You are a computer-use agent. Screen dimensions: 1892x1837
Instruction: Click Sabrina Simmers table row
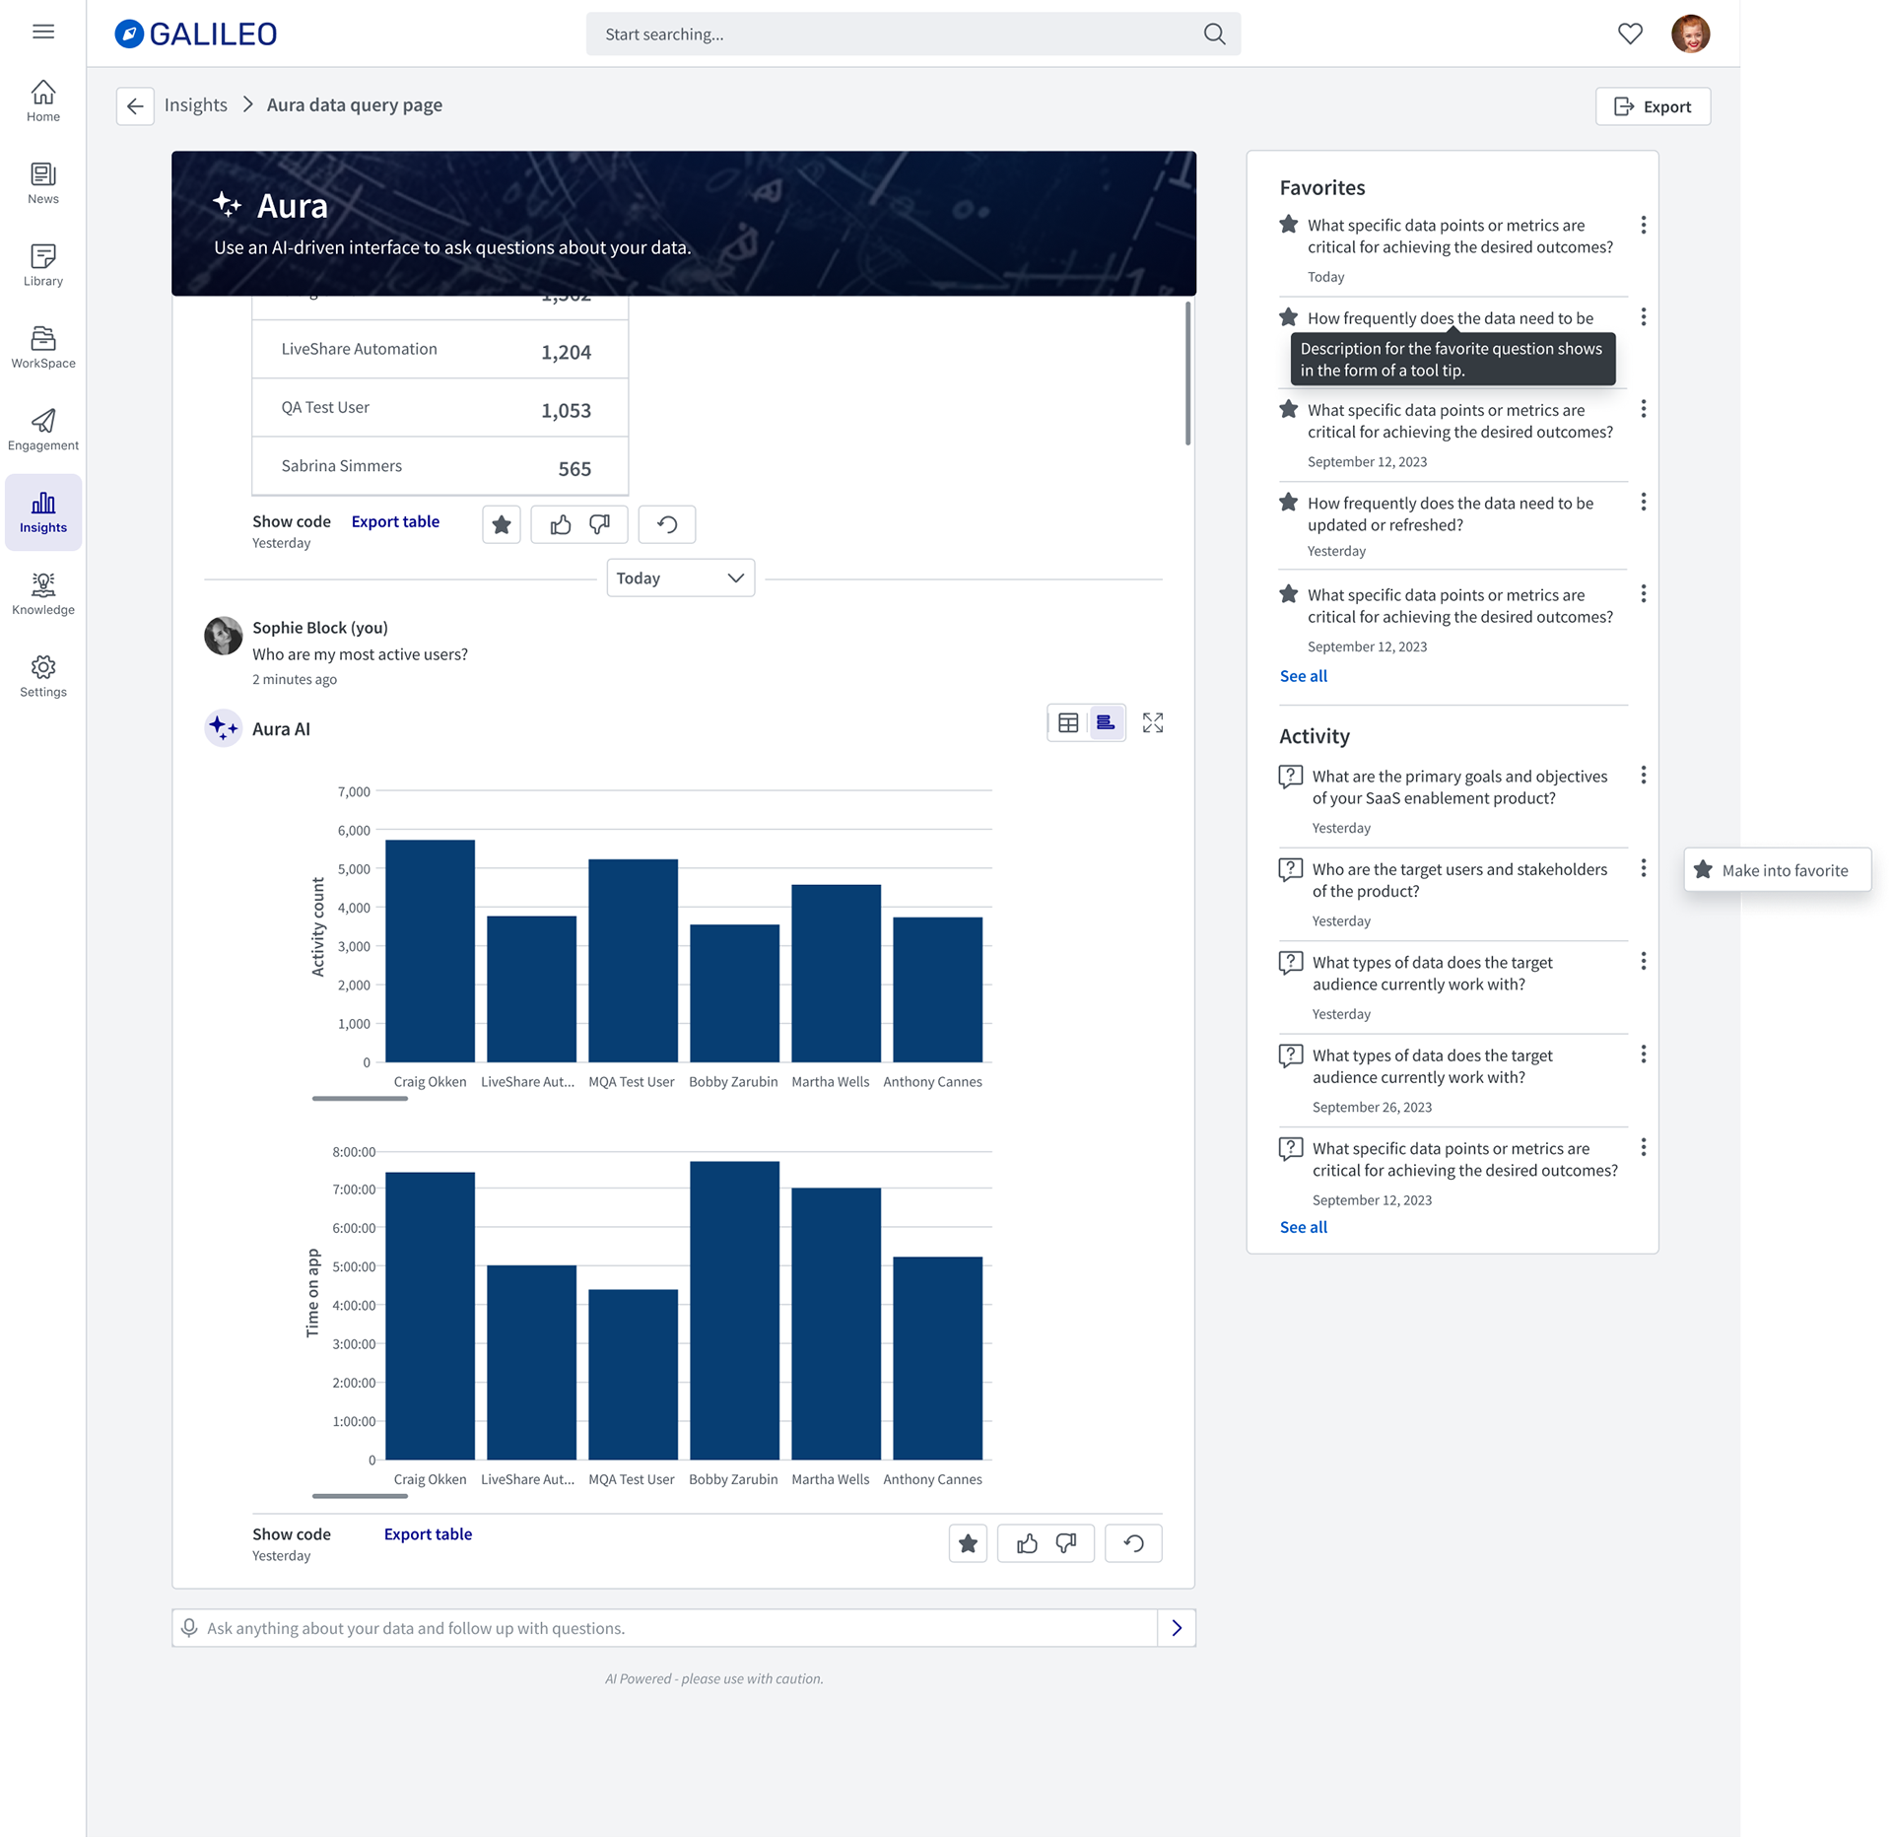439,466
